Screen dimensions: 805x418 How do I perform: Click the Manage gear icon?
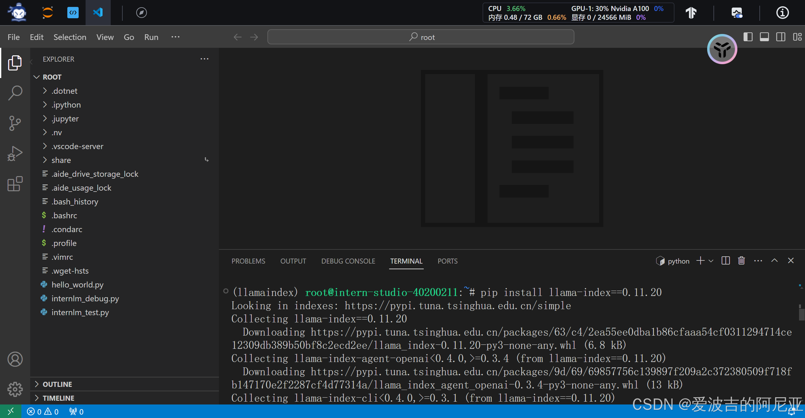pyautogui.click(x=15, y=389)
